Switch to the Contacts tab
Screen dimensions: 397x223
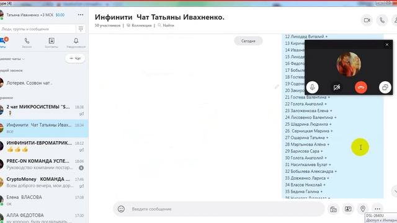coord(51,43)
